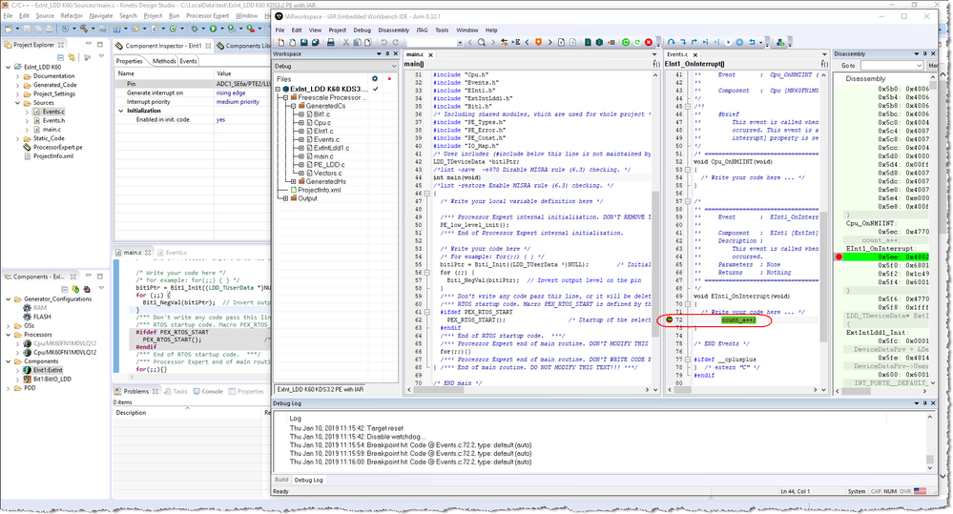This screenshot has width=953, height=514.
Task: Toggle the fold marker at line 45 in Events.c
Action: click(688, 106)
